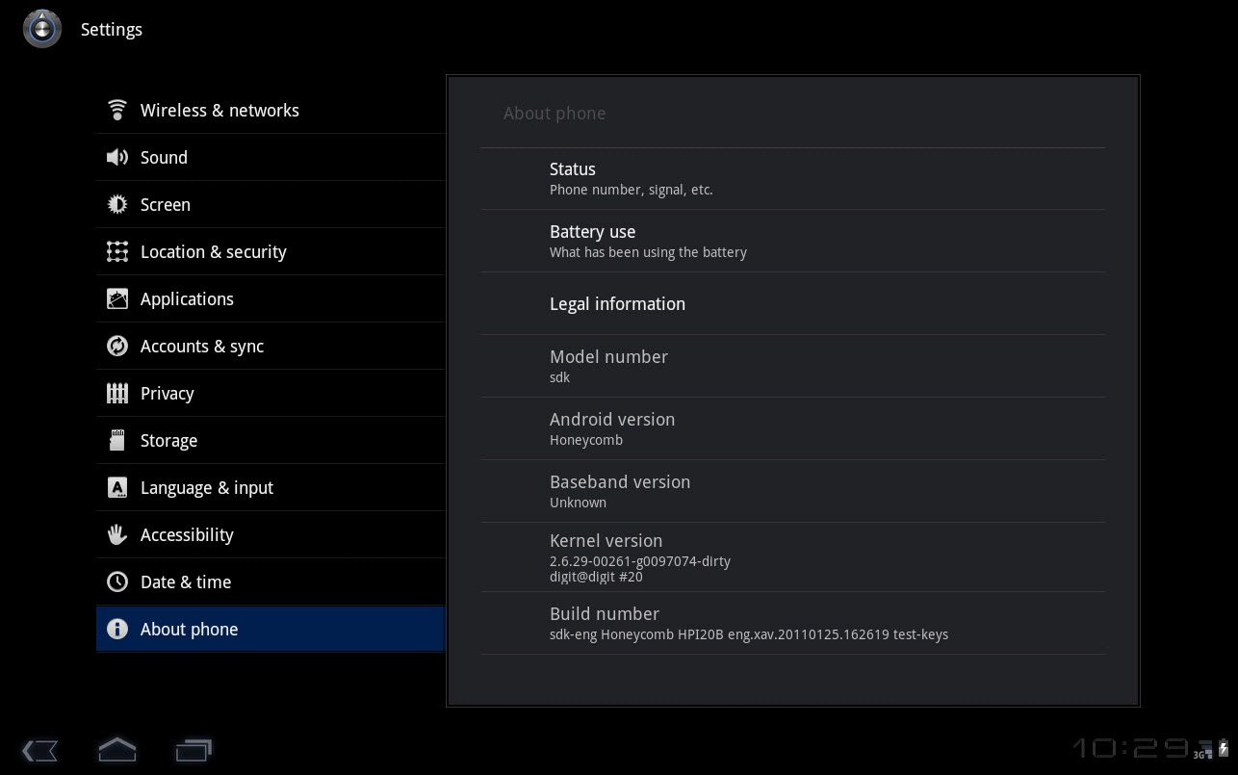1238x775 pixels.
Task: Click the Screen brightness icon
Action: pos(117,204)
